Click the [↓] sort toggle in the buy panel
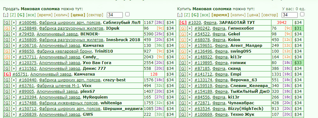The height and width of the screenshot is (118, 318). (180, 15)
